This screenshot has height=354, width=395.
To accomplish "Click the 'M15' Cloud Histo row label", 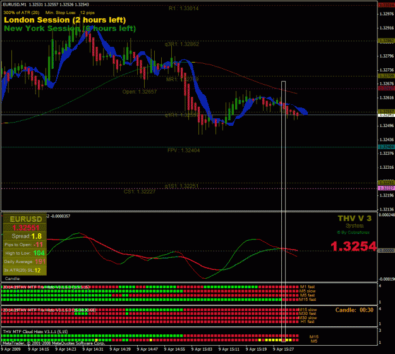I will click(x=314, y=337).
